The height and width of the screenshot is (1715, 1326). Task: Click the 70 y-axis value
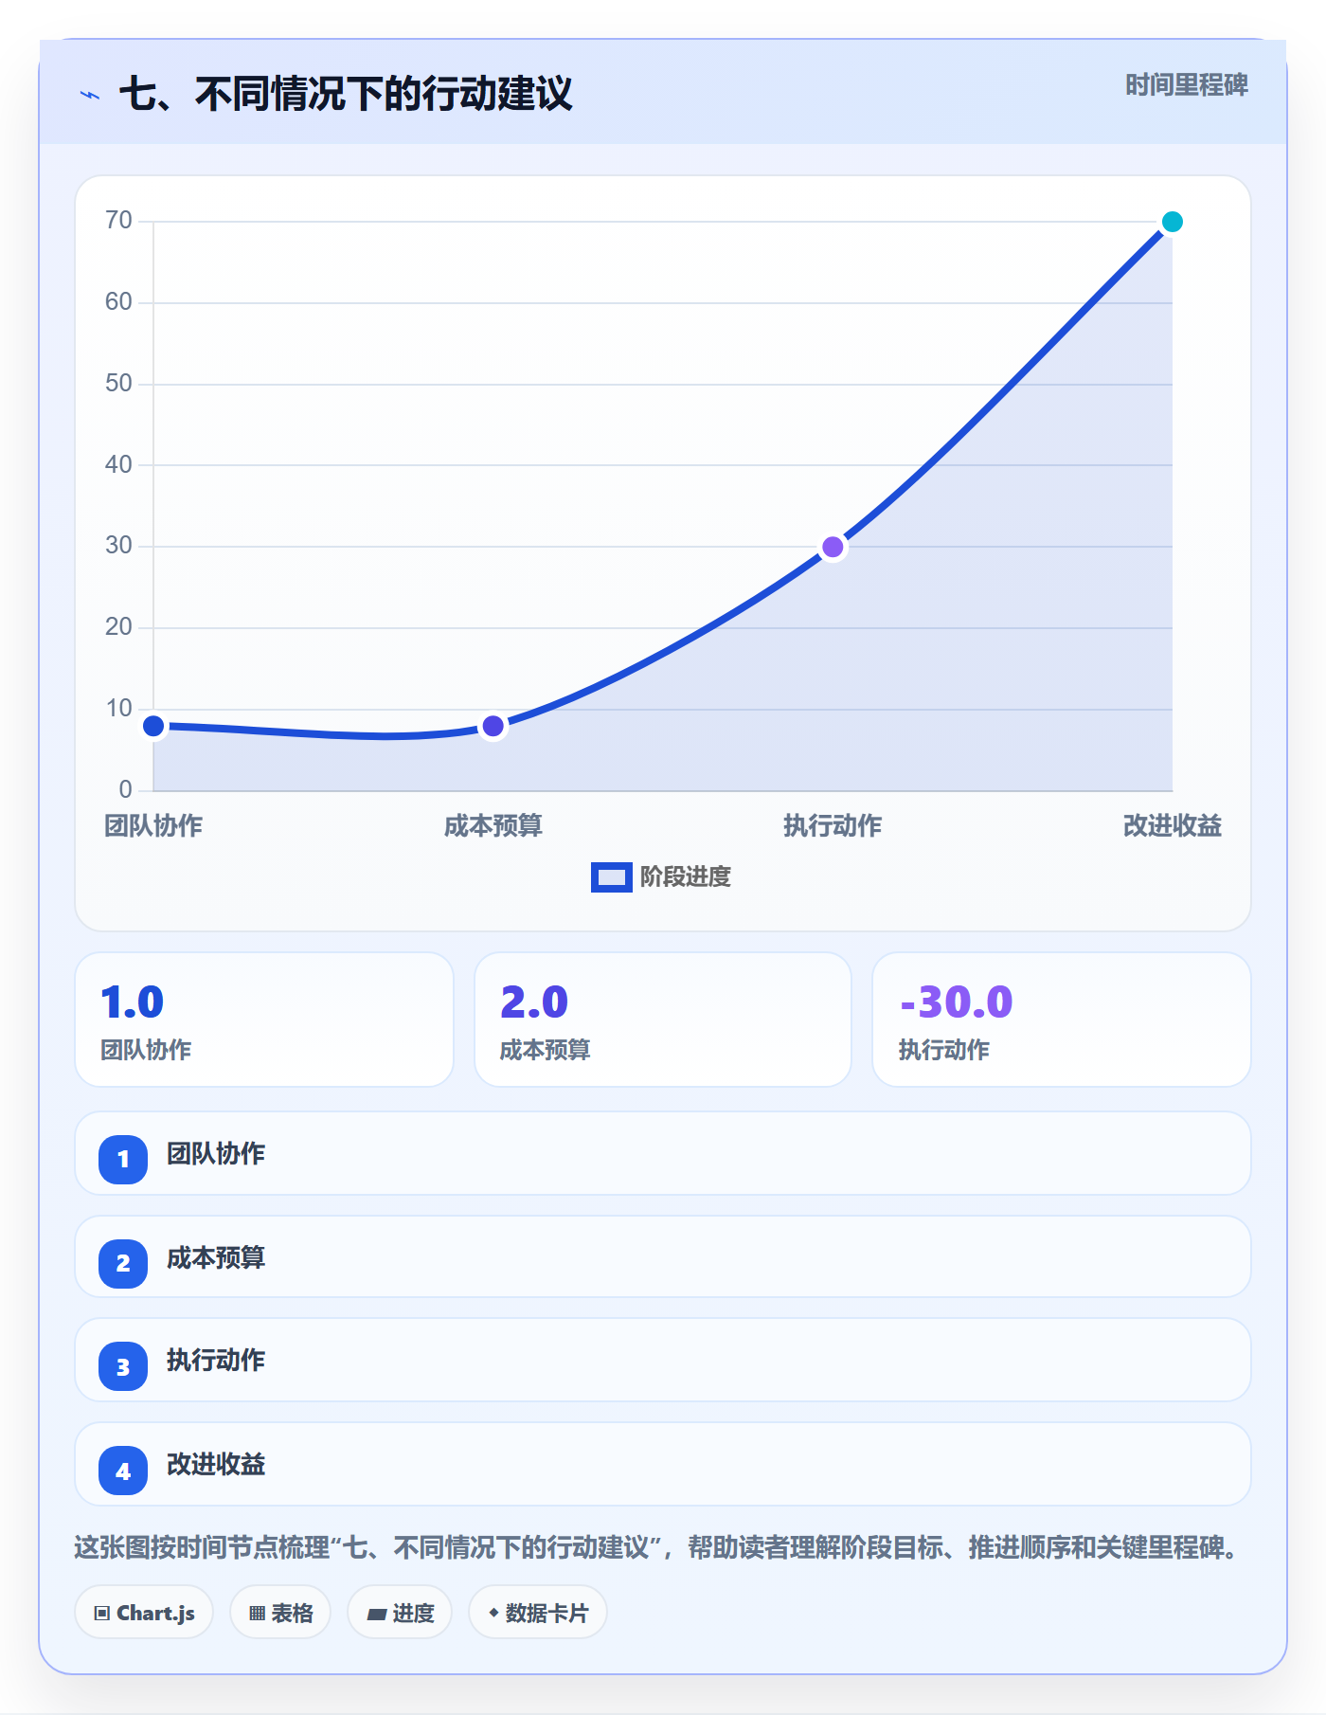(119, 221)
